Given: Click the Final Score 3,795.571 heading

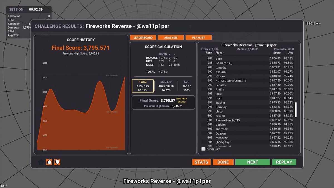Looking at the screenshot, I should point(81,48).
